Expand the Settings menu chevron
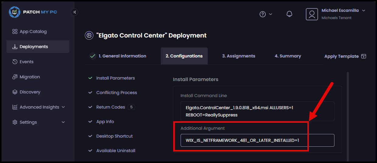Viewport: 377px width, 163px height. pyautogui.click(x=63, y=122)
